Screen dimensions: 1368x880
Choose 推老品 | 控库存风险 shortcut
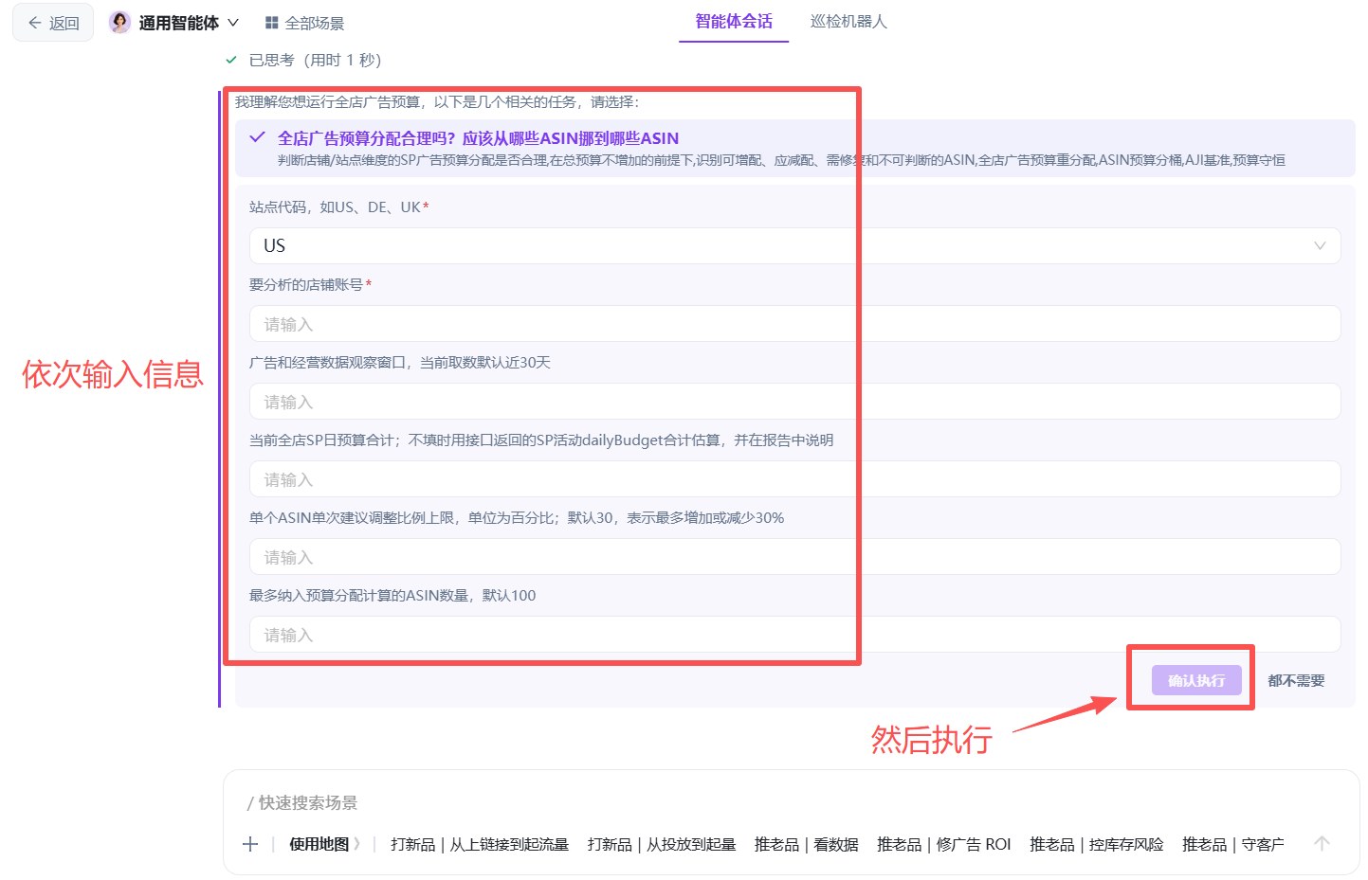click(1097, 844)
